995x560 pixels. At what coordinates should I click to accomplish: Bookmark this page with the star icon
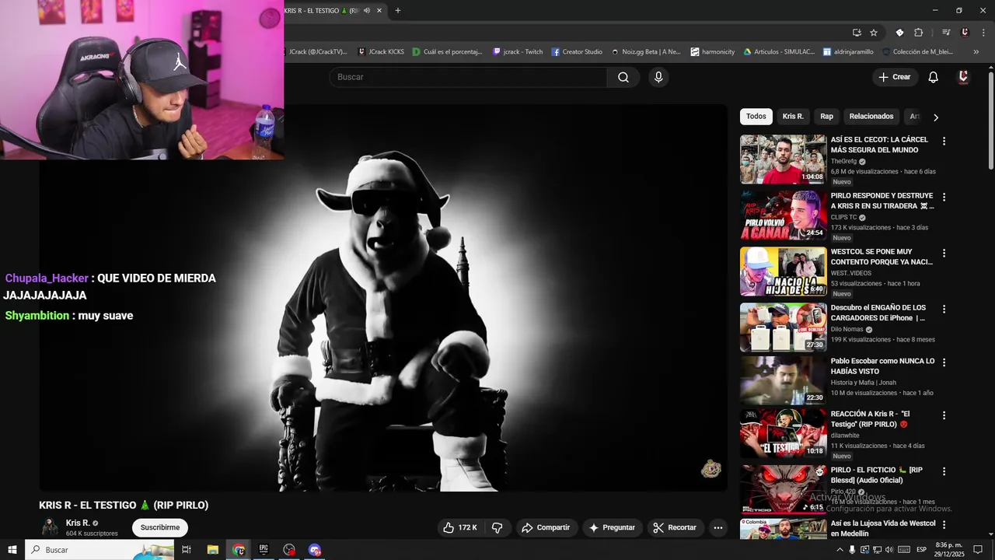(x=874, y=33)
